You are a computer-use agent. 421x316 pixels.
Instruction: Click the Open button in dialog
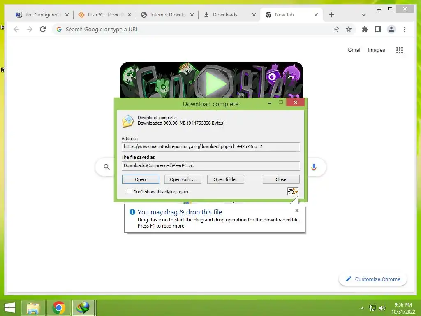click(141, 179)
